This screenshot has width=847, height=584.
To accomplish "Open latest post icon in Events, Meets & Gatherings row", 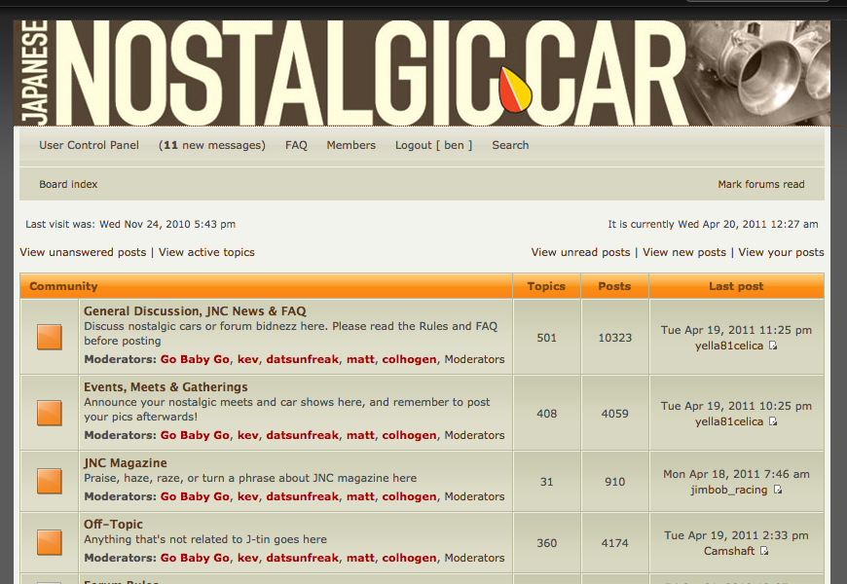I will pos(773,421).
